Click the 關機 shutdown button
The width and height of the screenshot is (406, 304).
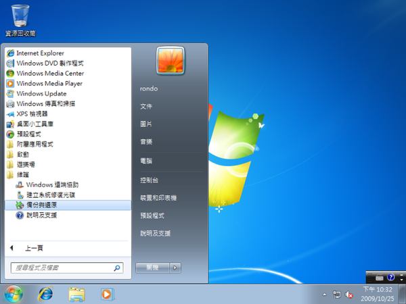click(x=152, y=268)
